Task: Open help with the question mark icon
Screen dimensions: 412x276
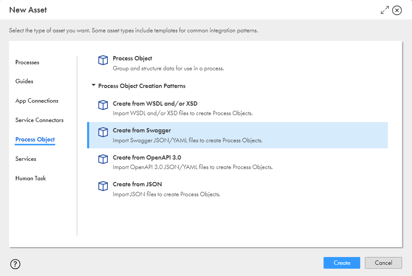Action: (x=15, y=264)
